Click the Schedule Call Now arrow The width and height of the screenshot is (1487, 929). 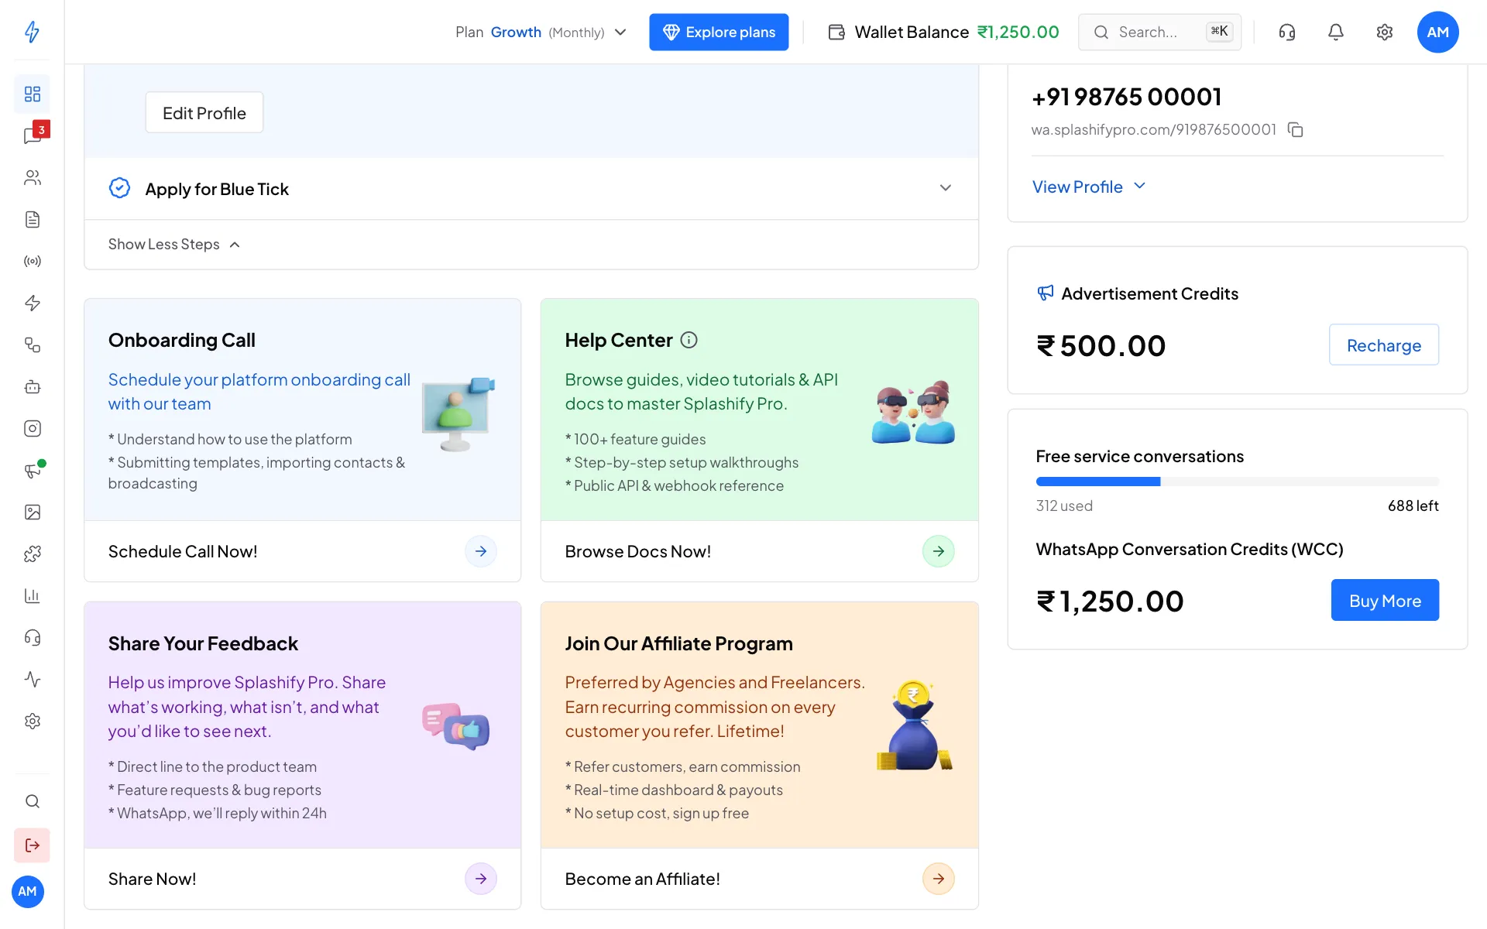click(481, 551)
